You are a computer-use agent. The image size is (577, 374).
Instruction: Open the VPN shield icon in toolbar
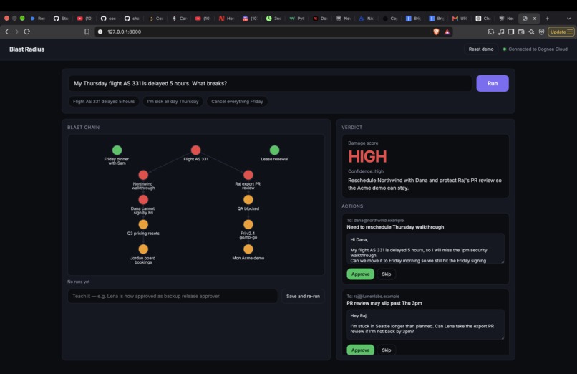pyautogui.click(x=541, y=32)
